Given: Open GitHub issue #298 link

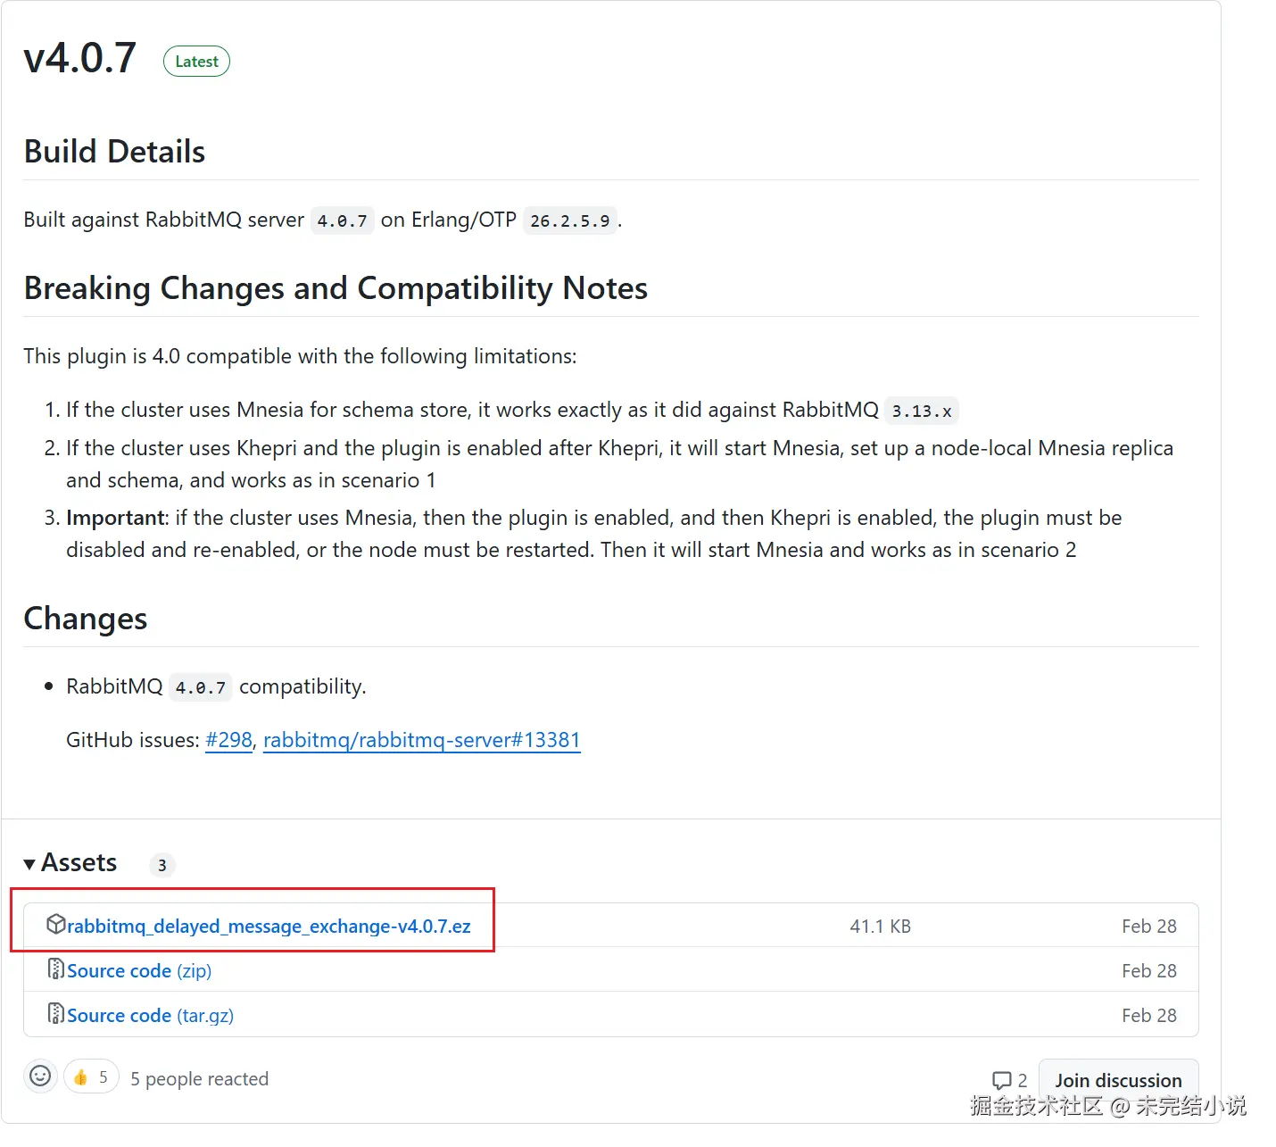Looking at the screenshot, I should 228,740.
